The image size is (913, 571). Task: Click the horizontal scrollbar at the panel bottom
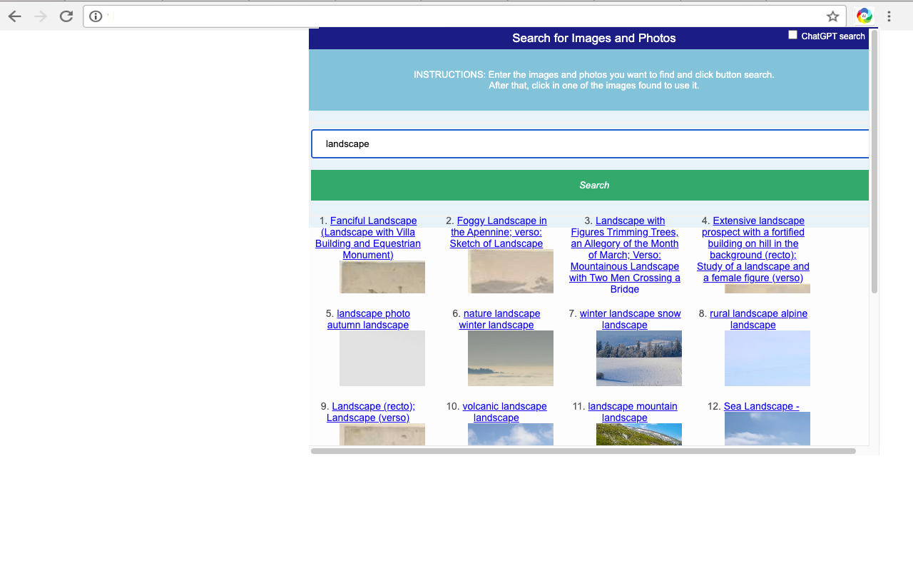(x=583, y=451)
